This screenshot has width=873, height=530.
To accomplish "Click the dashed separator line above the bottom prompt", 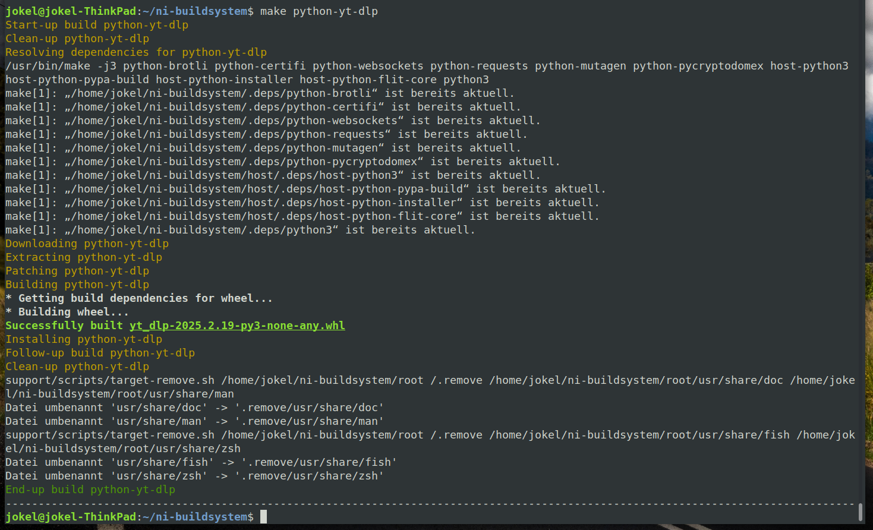I will point(428,503).
